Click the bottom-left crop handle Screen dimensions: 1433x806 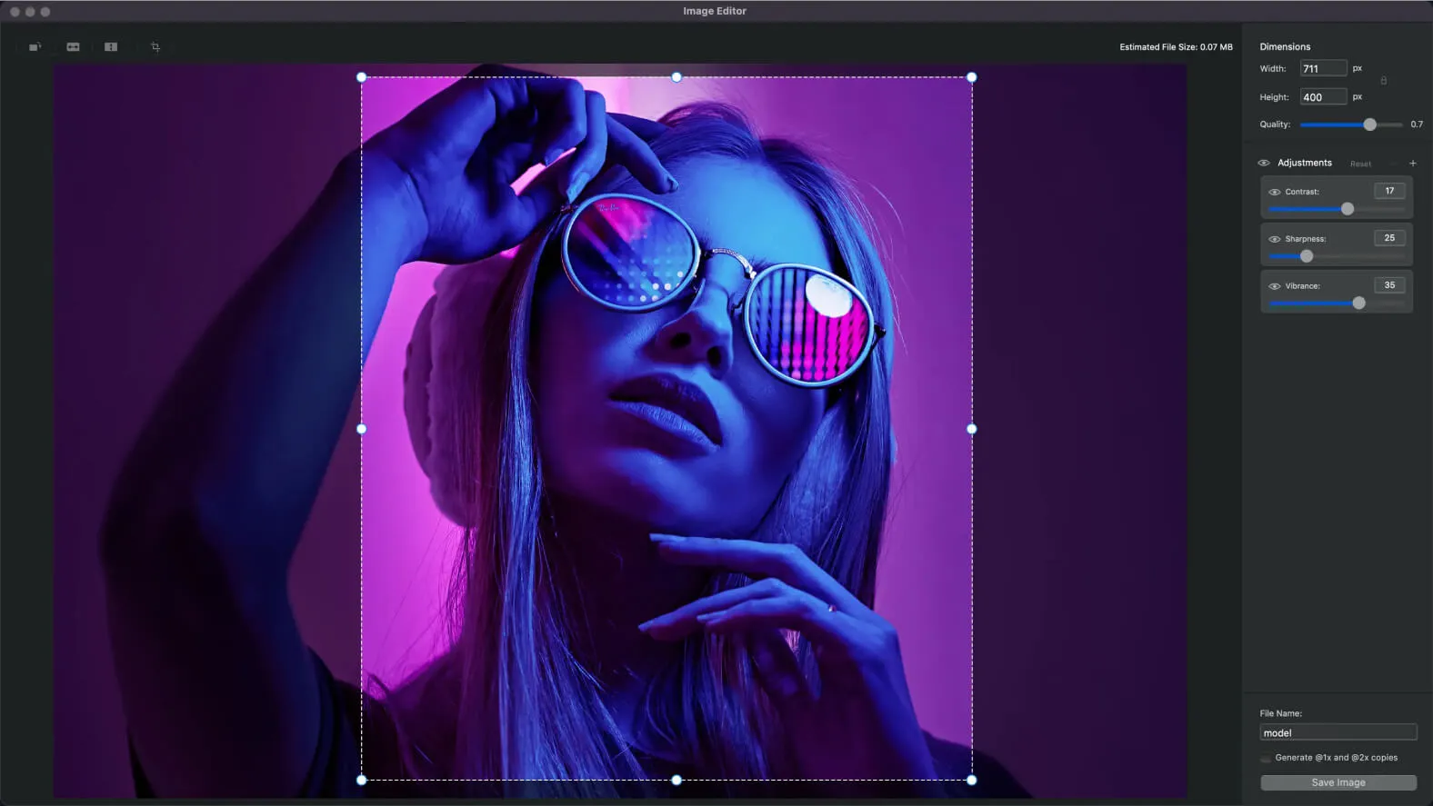(x=362, y=780)
